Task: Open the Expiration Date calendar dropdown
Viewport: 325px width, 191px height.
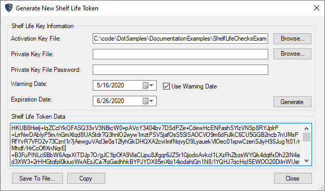Action: (x=148, y=101)
